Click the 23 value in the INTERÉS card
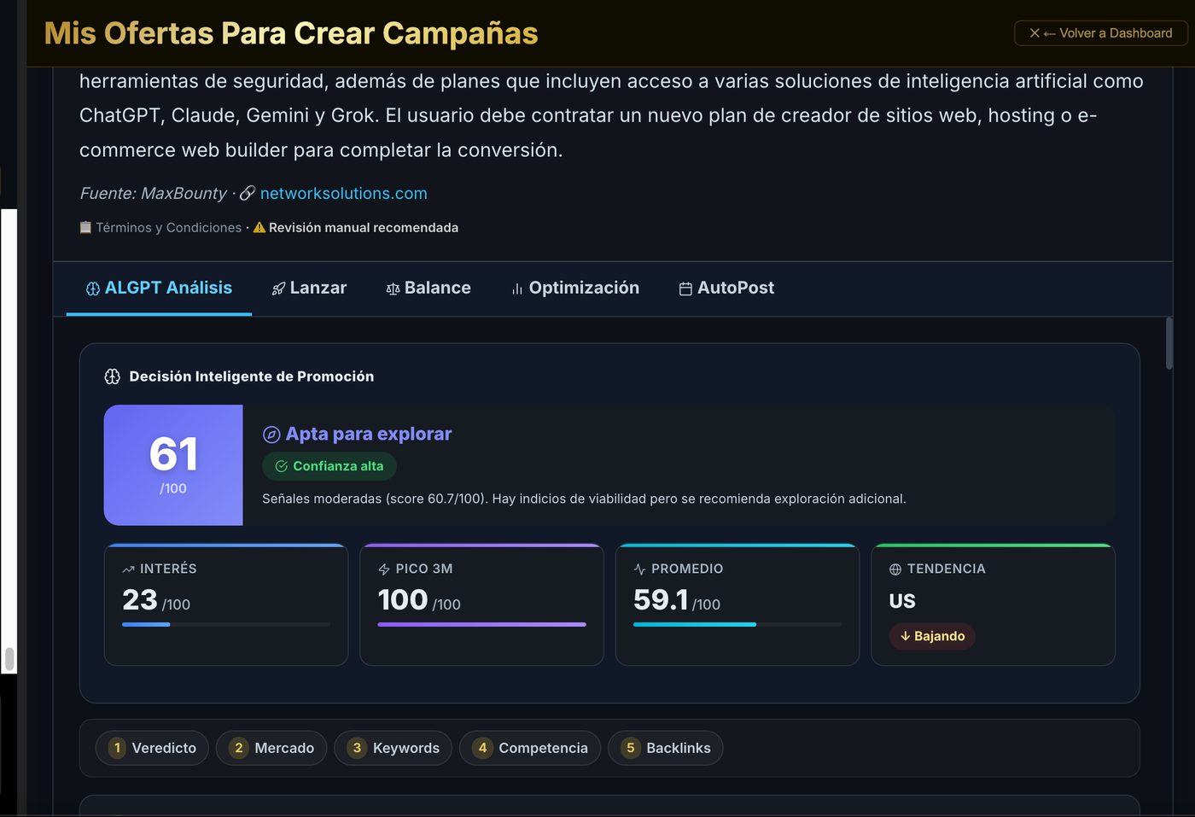This screenshot has width=1195, height=817. click(140, 600)
